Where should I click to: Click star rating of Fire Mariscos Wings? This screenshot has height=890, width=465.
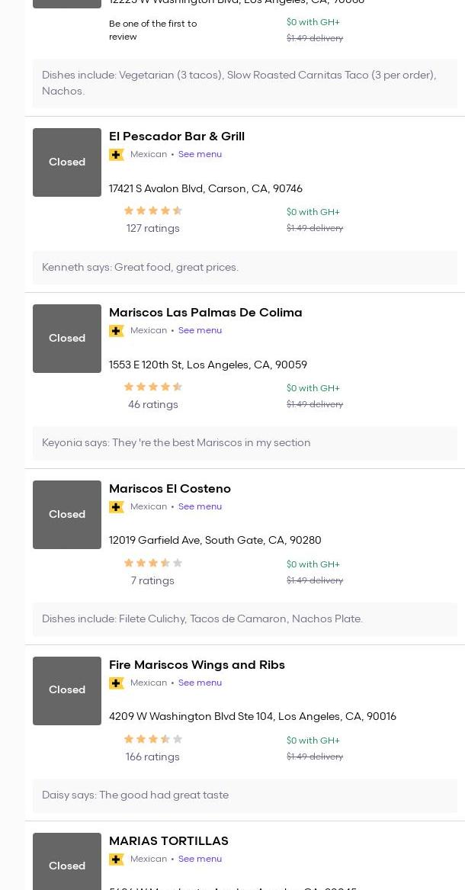(153, 740)
